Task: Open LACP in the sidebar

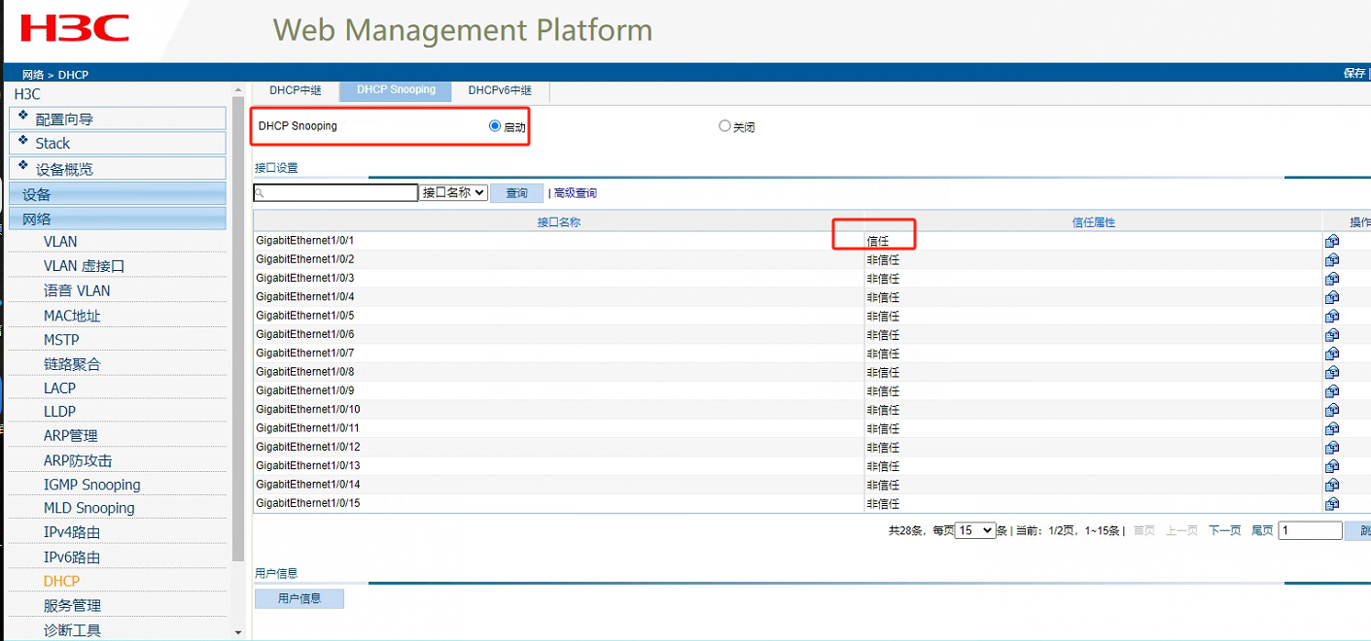Action: [x=59, y=388]
